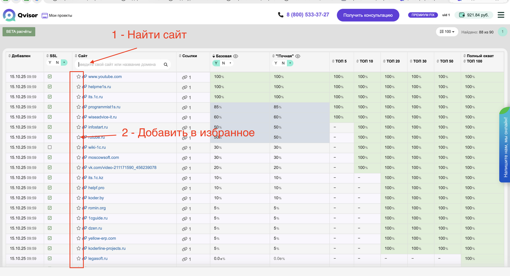Sort by the ТОП 30 column
Screen dimensions: 510x276
(418, 61)
